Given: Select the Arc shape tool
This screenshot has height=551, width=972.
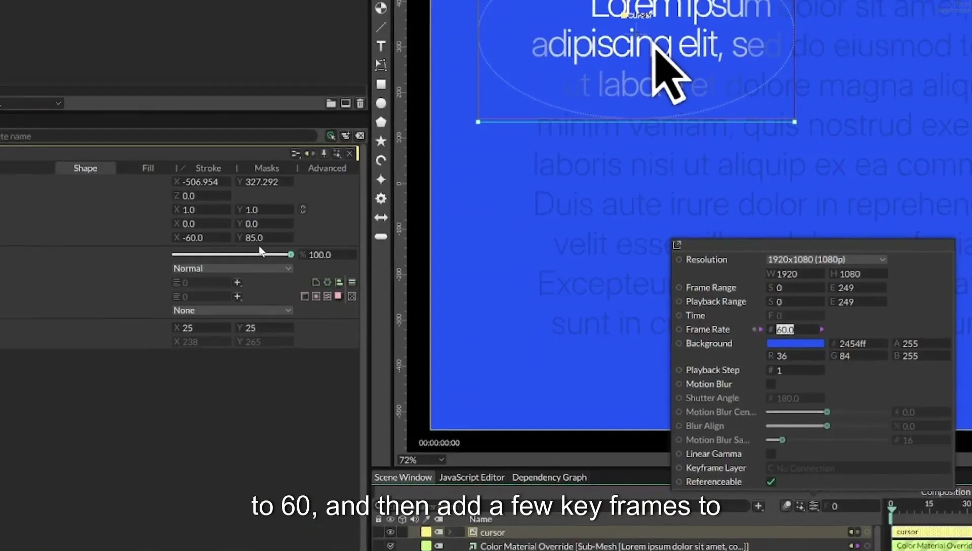Looking at the screenshot, I should coord(381,161).
